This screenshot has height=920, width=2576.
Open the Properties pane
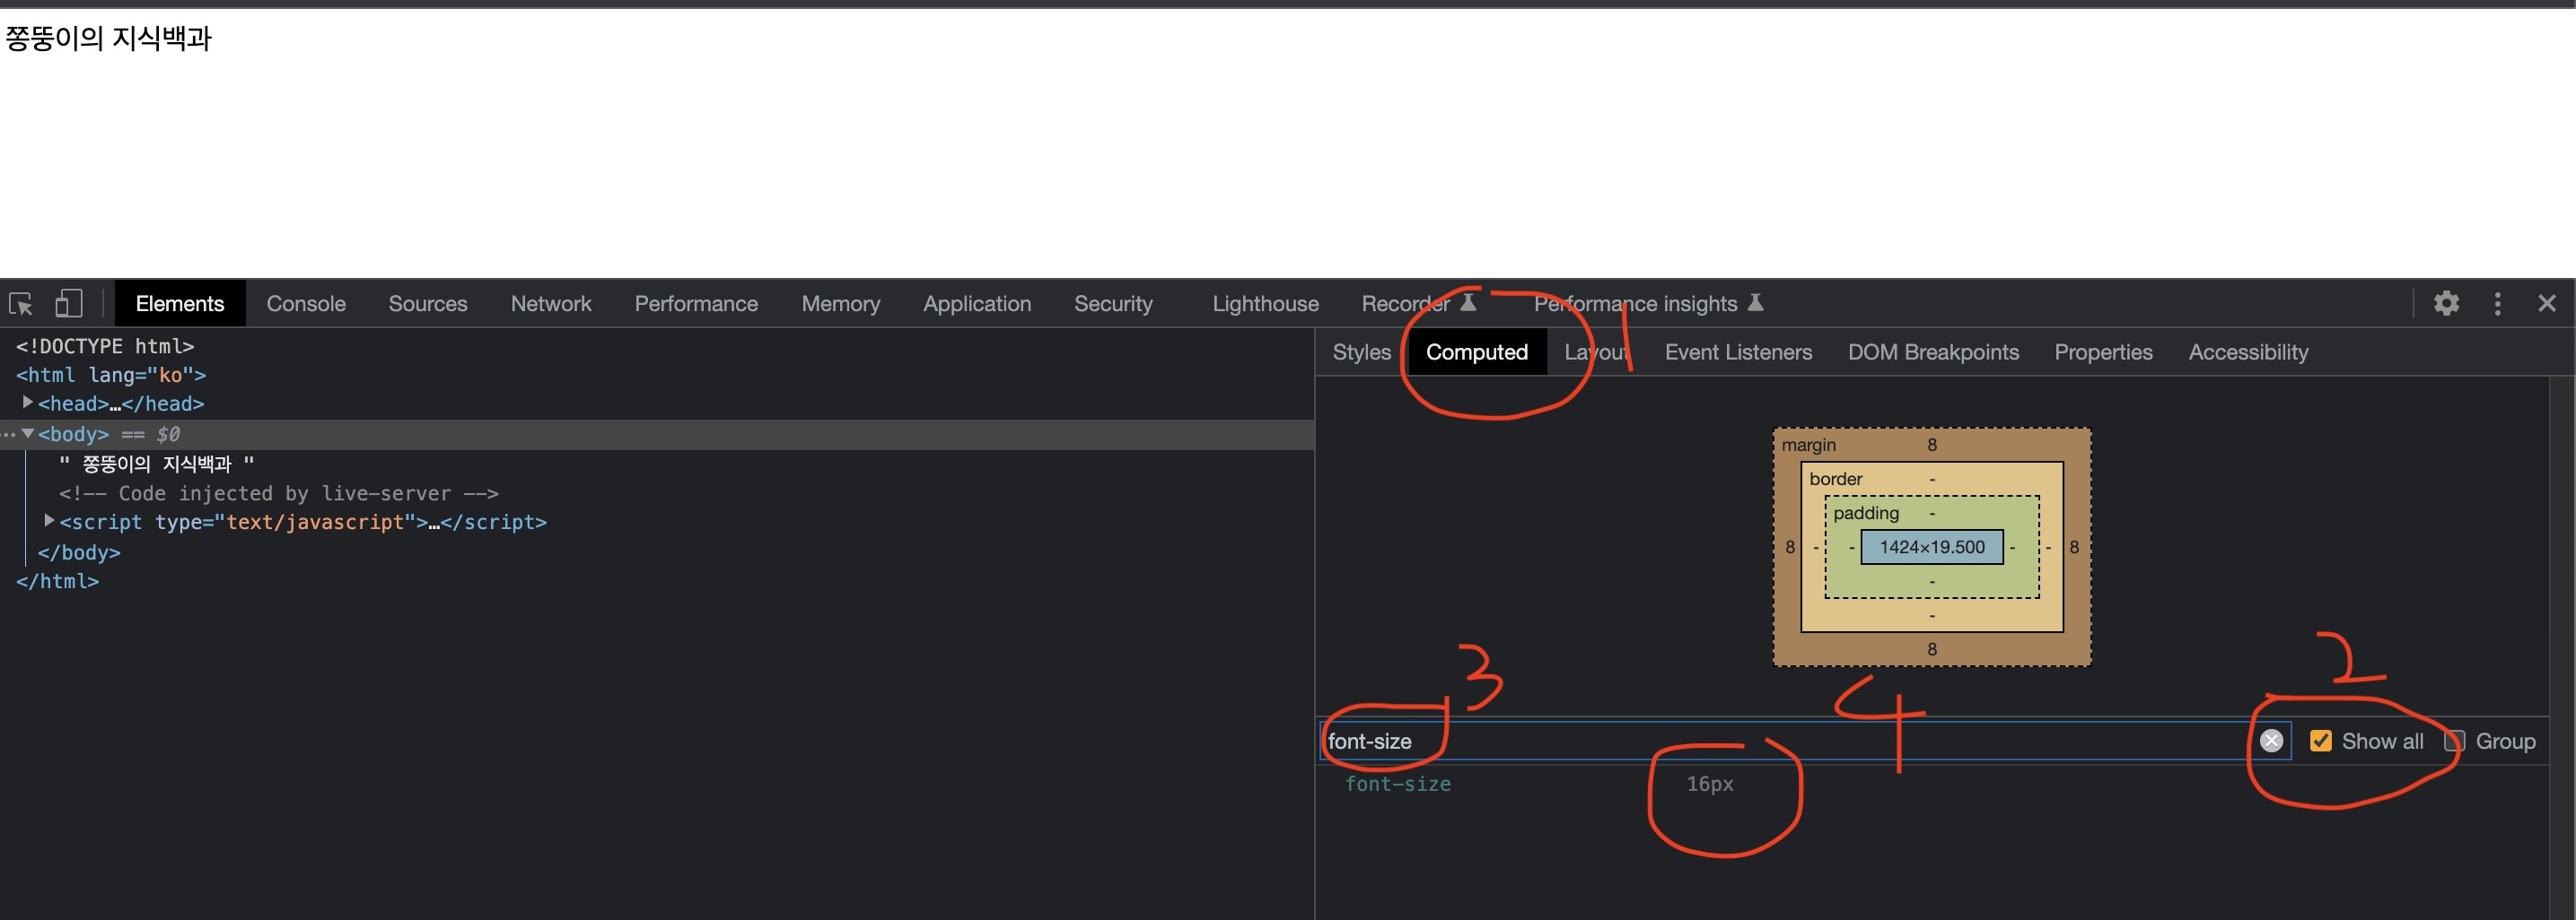tap(2103, 352)
